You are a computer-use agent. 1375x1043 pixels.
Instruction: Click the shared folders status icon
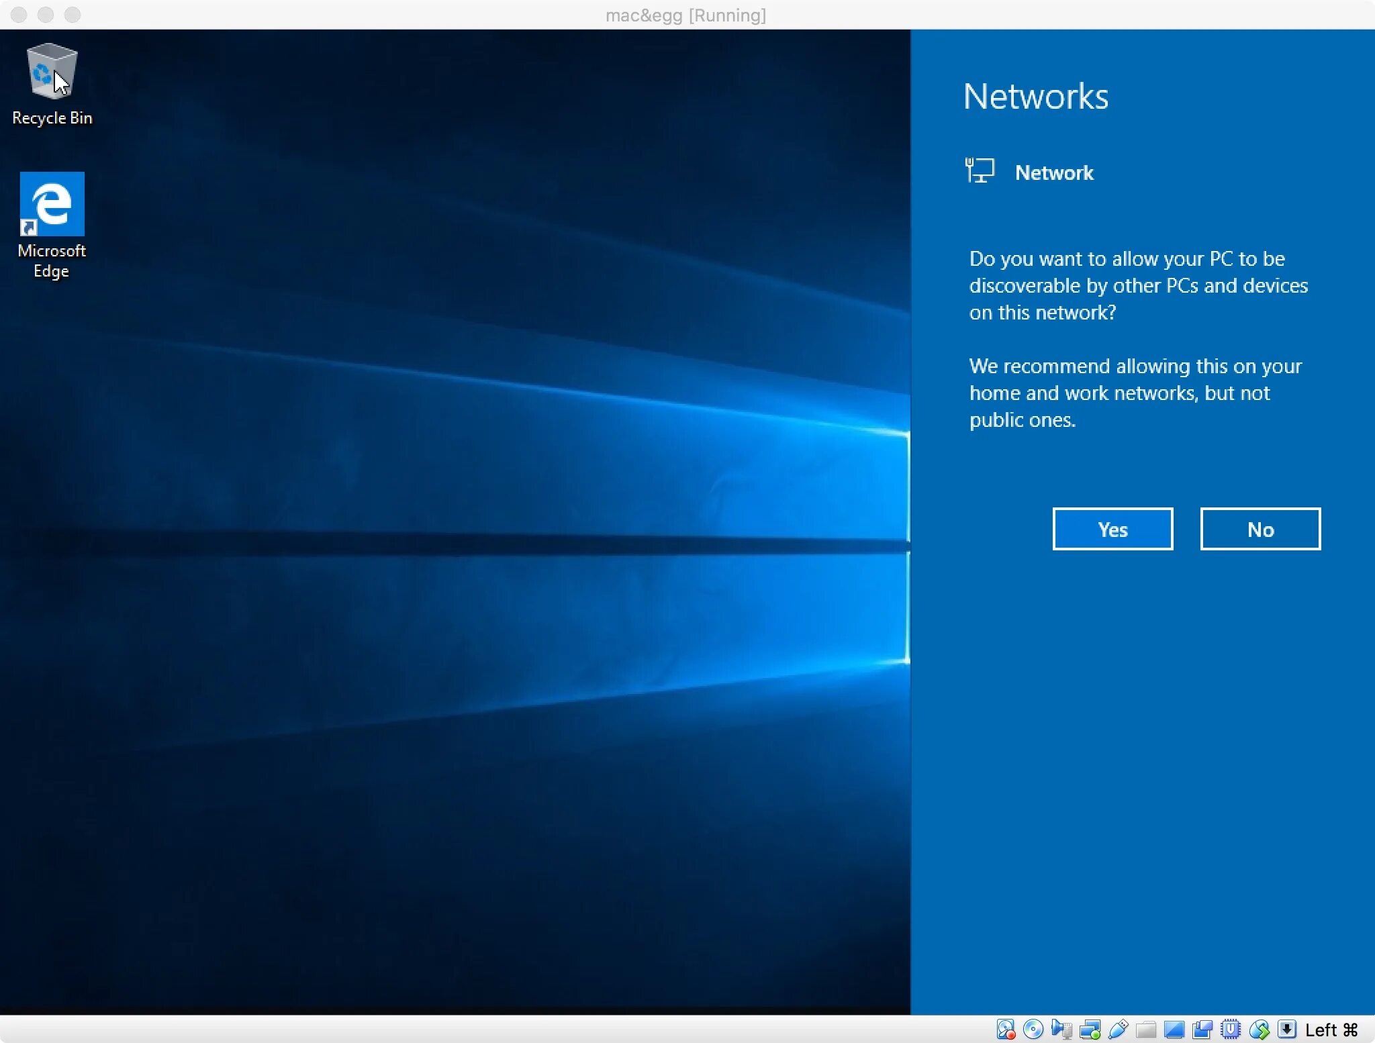[1146, 1029]
